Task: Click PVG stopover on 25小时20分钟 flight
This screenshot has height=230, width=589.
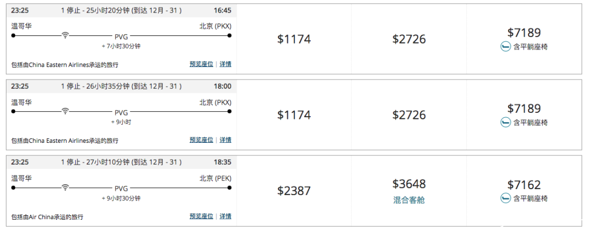Action: pos(121,37)
